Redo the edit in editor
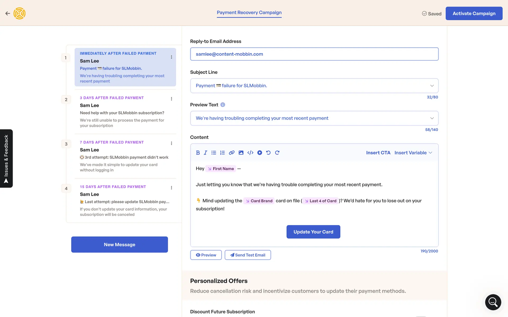508x317 pixels. click(277, 153)
